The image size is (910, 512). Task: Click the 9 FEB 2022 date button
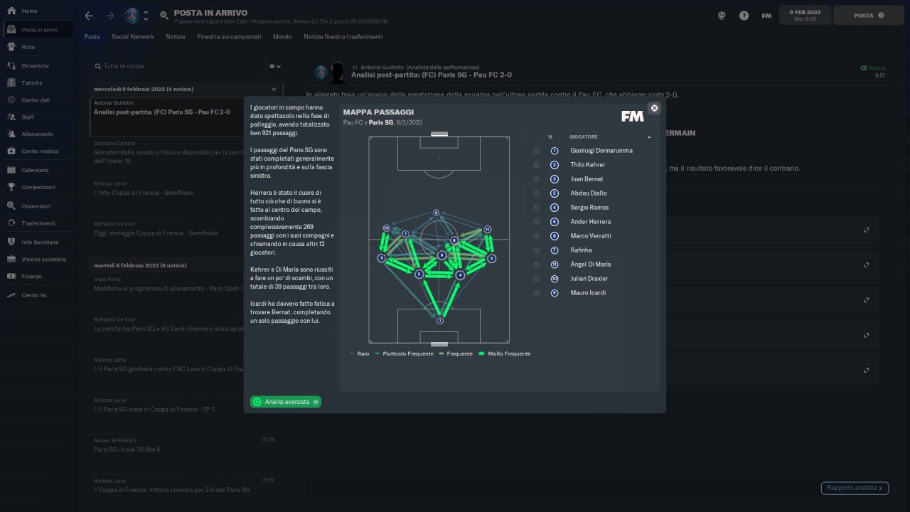(x=804, y=15)
